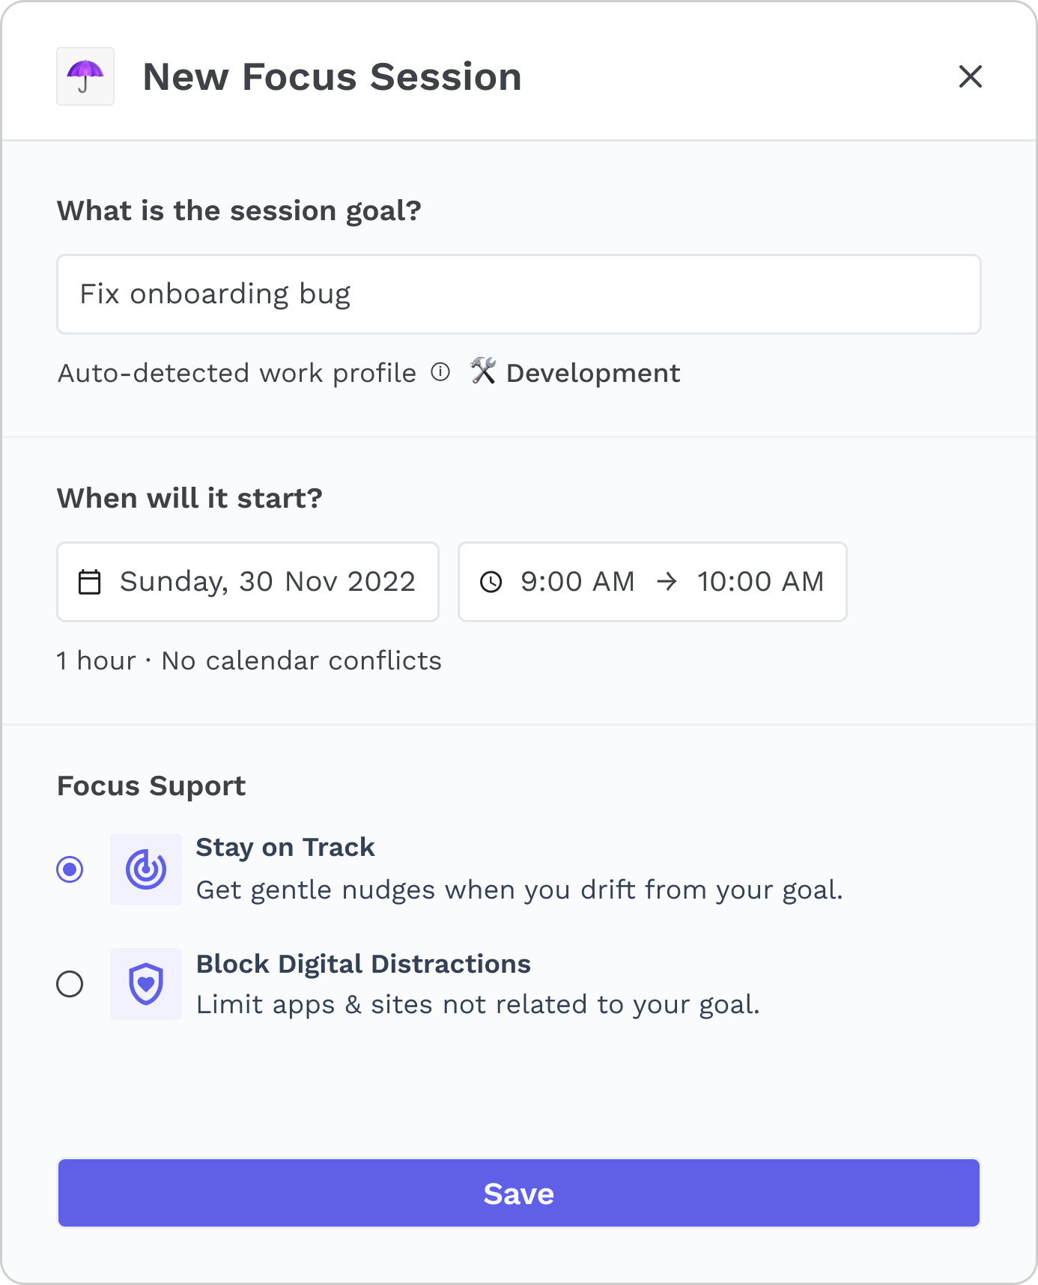Click the purple umbrella app icon
Image resolution: width=1038 pixels, height=1285 pixels.
click(x=85, y=76)
